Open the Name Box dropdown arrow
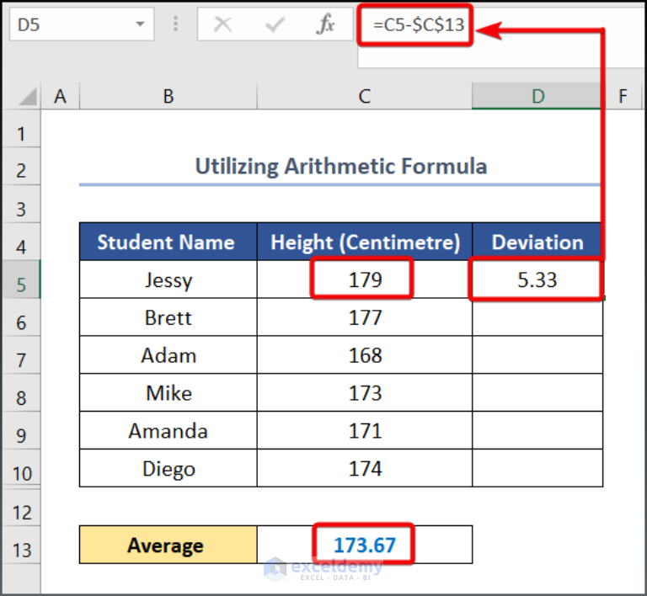This screenshot has height=596, width=647. 140,24
